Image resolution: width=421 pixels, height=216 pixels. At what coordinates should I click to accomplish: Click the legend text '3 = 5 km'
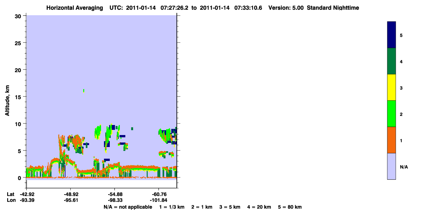(x=230, y=207)
